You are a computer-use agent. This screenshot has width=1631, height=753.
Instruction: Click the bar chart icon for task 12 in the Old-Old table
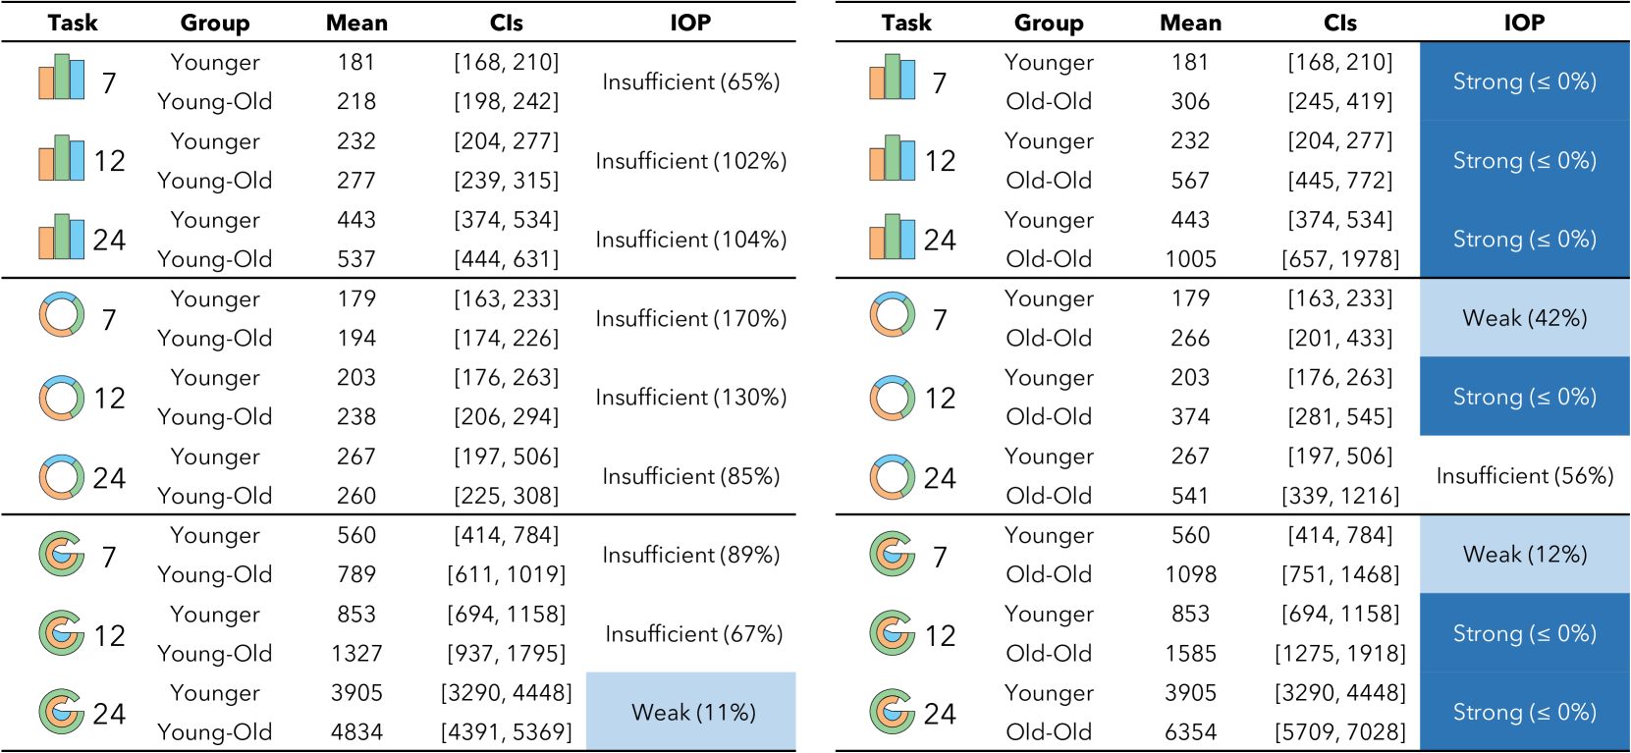[892, 158]
